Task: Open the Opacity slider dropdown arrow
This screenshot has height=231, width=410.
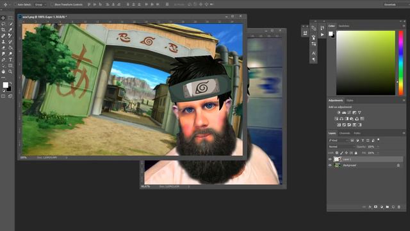Action: (x=378, y=147)
